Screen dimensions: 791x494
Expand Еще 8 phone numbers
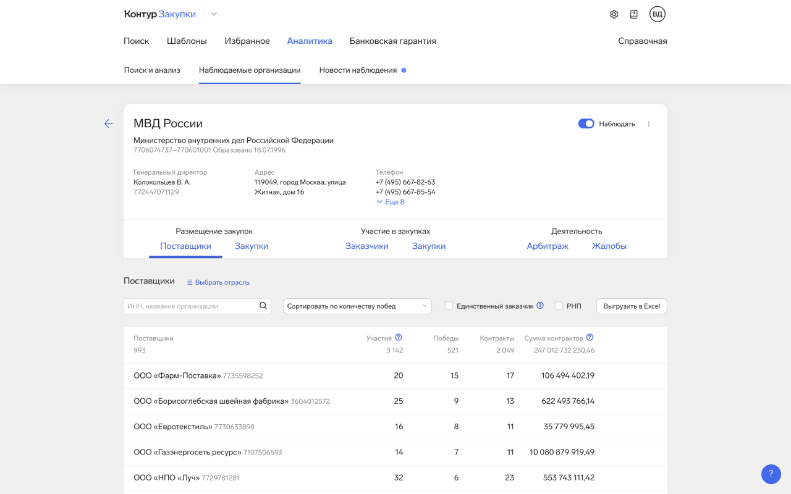tap(390, 202)
